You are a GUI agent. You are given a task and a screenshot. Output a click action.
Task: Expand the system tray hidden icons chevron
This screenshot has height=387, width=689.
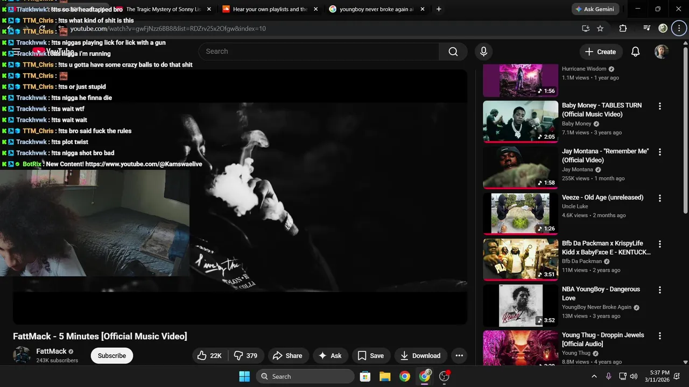[594, 376]
